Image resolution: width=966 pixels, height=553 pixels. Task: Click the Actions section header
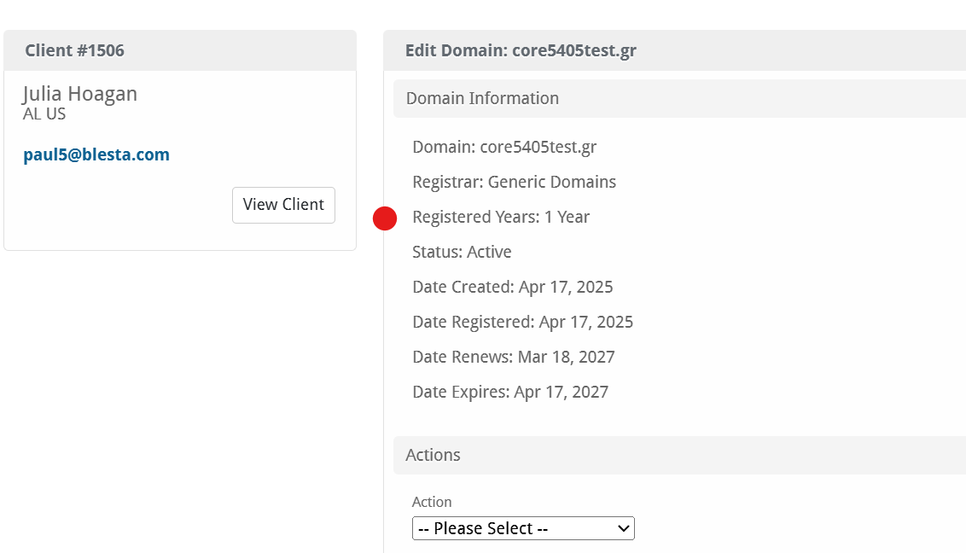point(433,455)
